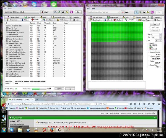Click Speed map button
The image size is (166, 138).
(x=155, y=30)
